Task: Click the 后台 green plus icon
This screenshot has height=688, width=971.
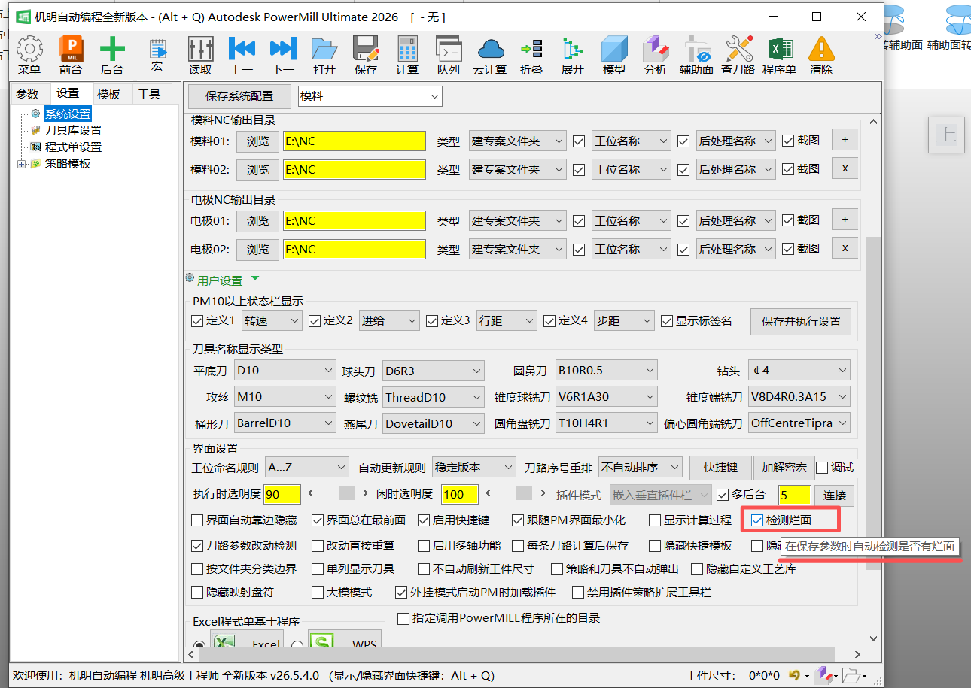Action: click(112, 55)
